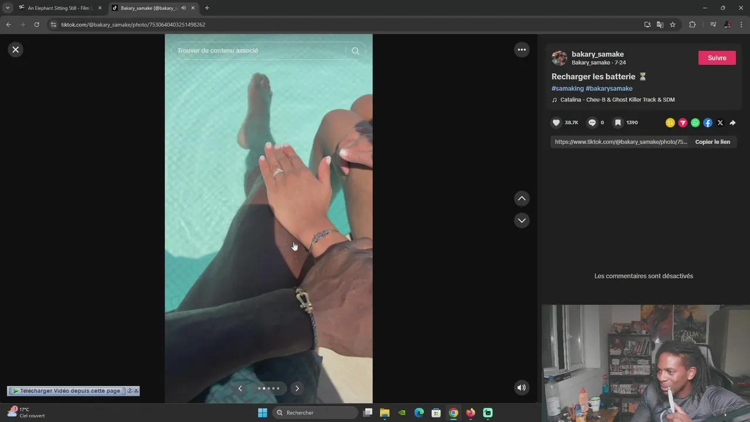Screen dimensions: 750x422
Task: Click the help '?' on the download bar
Action: (129, 390)
